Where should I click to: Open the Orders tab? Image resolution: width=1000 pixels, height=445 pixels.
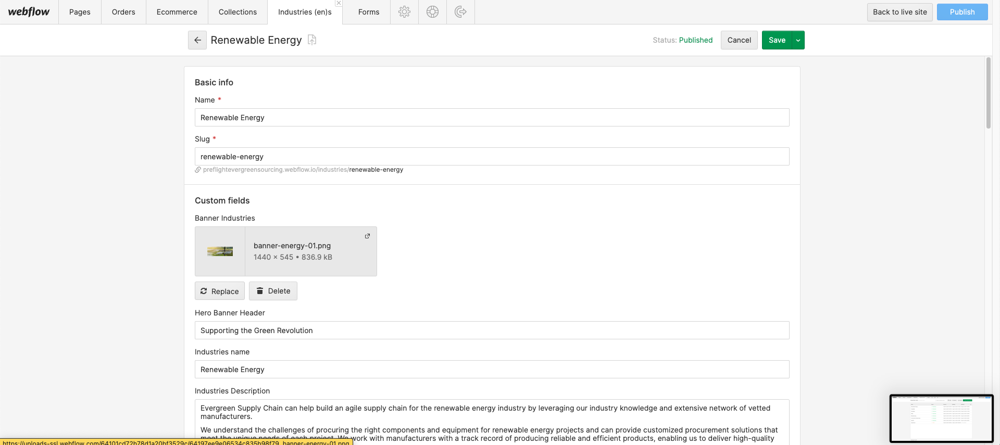click(123, 12)
